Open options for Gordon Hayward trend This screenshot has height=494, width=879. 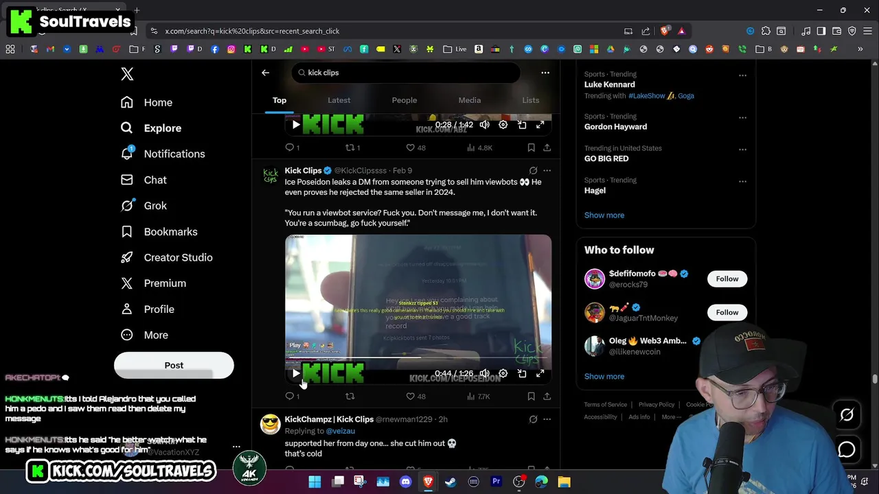[742, 118]
